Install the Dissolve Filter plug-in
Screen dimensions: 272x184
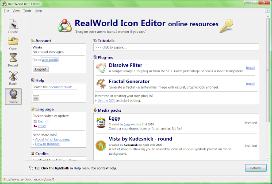coord(250,68)
